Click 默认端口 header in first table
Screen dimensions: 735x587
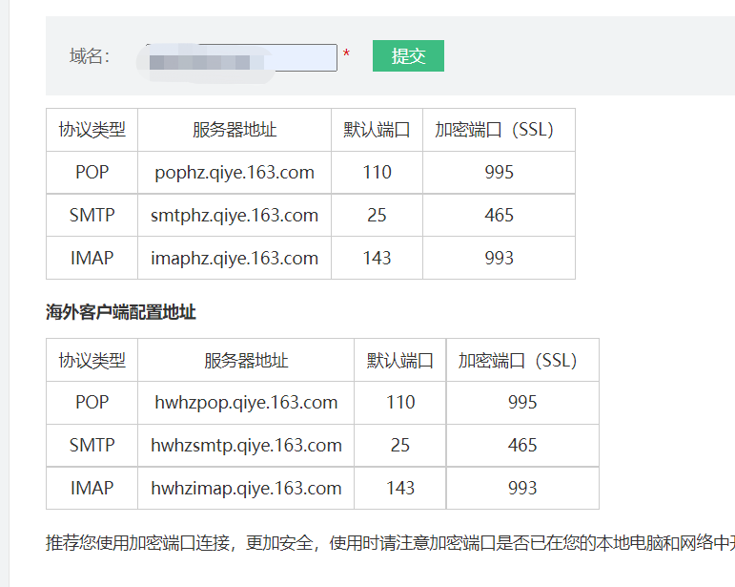377,130
